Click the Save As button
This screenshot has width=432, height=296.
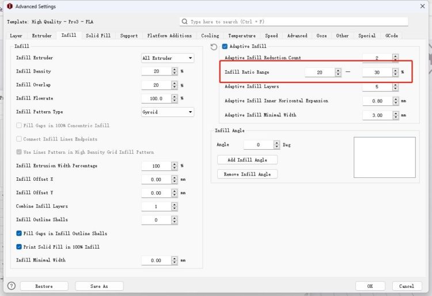99,286
